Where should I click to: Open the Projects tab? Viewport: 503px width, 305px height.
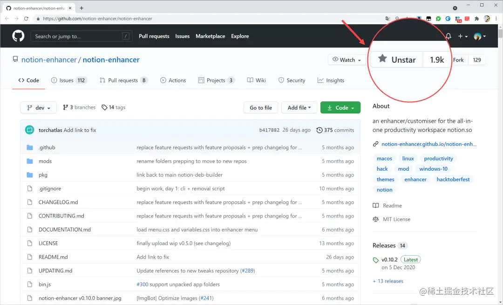pyautogui.click(x=217, y=80)
